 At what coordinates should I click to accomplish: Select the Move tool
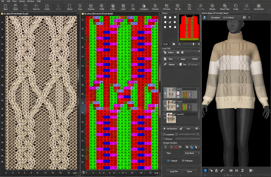point(70,7)
